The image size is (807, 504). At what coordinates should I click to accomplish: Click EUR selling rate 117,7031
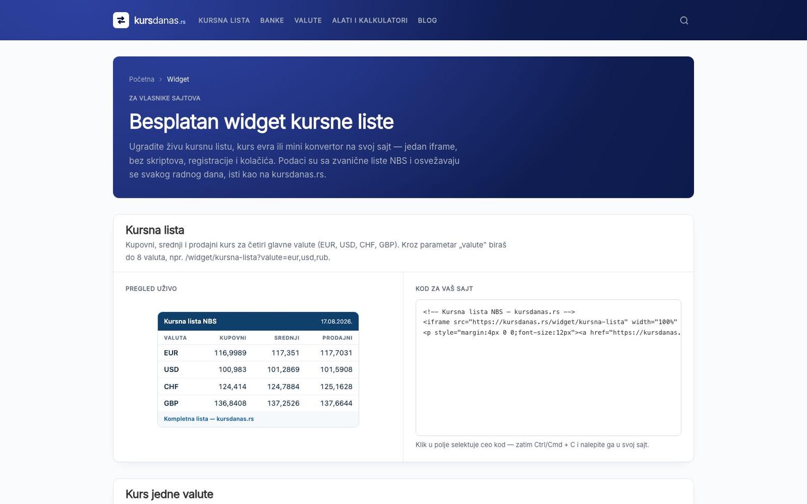click(336, 353)
